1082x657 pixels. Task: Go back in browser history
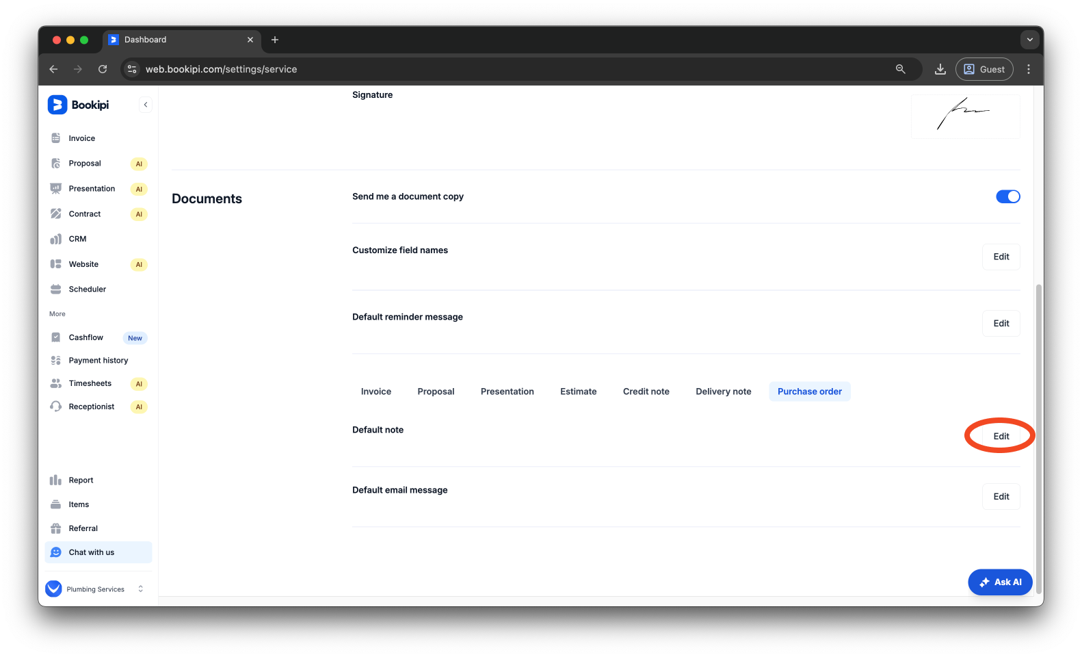point(53,69)
